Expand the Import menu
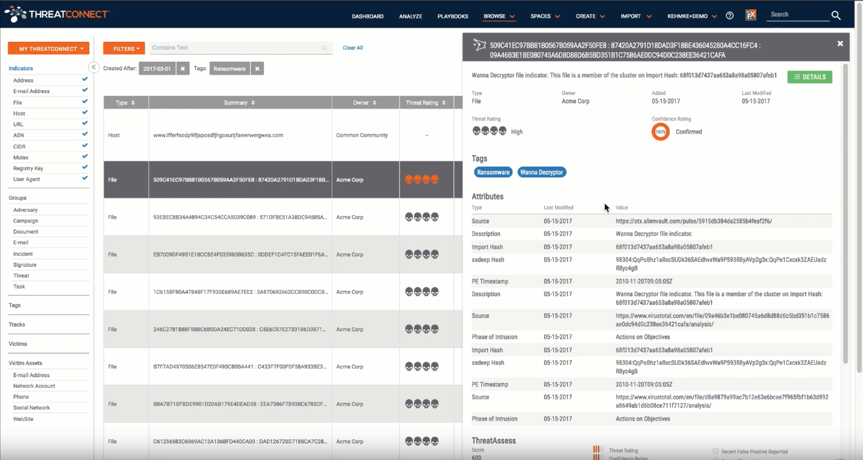 coord(636,16)
